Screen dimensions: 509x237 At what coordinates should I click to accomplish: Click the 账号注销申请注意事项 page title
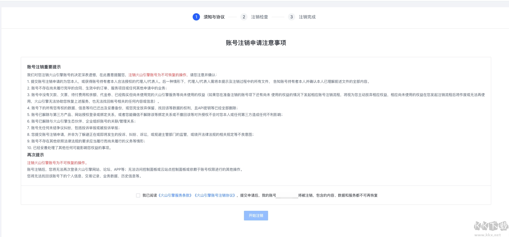[x=256, y=43]
